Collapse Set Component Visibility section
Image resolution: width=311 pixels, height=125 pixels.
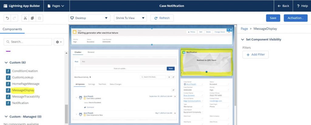[242, 40]
